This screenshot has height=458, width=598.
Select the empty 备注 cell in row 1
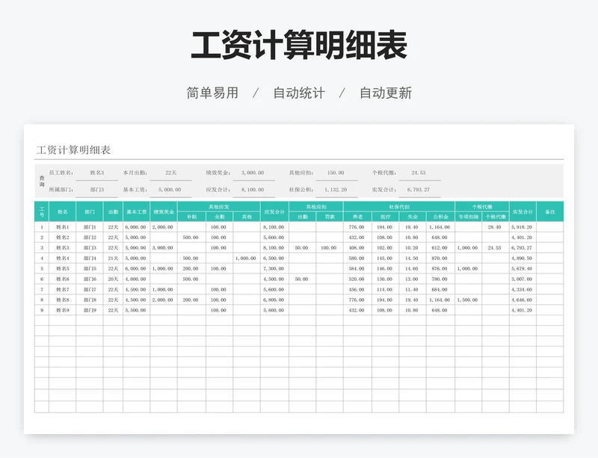[x=550, y=227]
